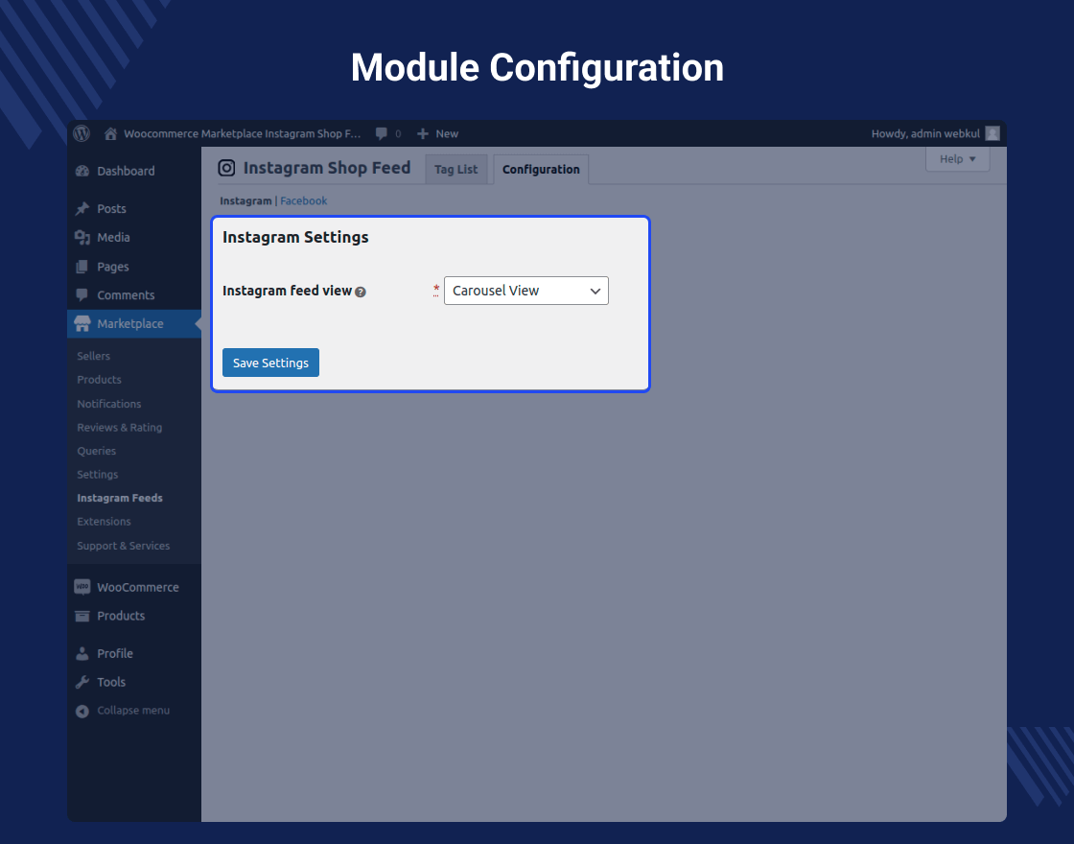Switch to the Tag List tab
Viewport: 1074px width, 844px height.
tap(456, 169)
